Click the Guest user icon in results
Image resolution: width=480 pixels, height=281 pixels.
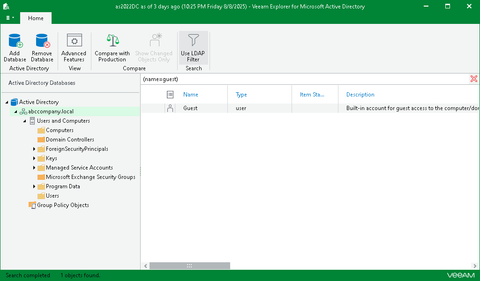(x=170, y=108)
